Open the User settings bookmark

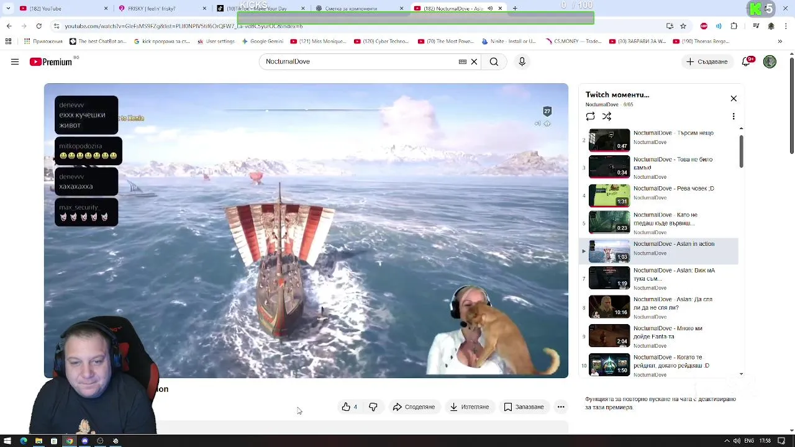(x=216, y=42)
